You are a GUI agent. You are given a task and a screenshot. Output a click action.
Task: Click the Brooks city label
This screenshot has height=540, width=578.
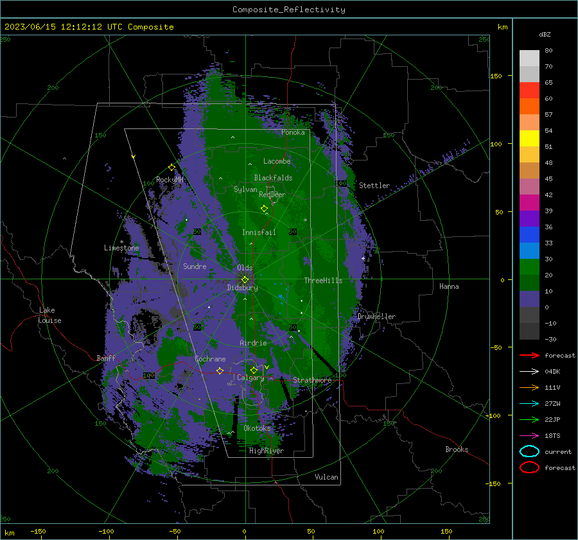(x=457, y=449)
